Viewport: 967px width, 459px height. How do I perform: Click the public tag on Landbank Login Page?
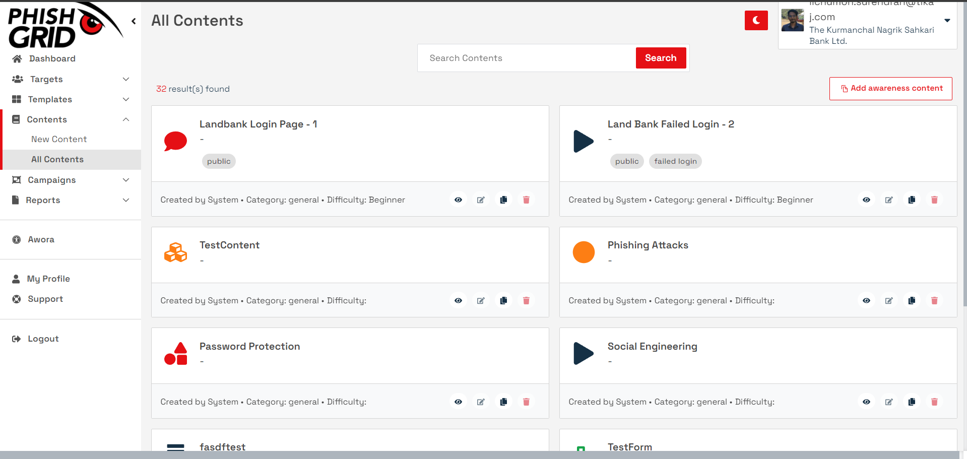coord(218,161)
